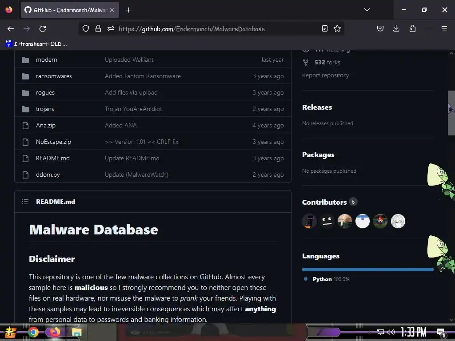Reload the page with the refresh icon
This screenshot has height=341, width=455.
tap(43, 29)
